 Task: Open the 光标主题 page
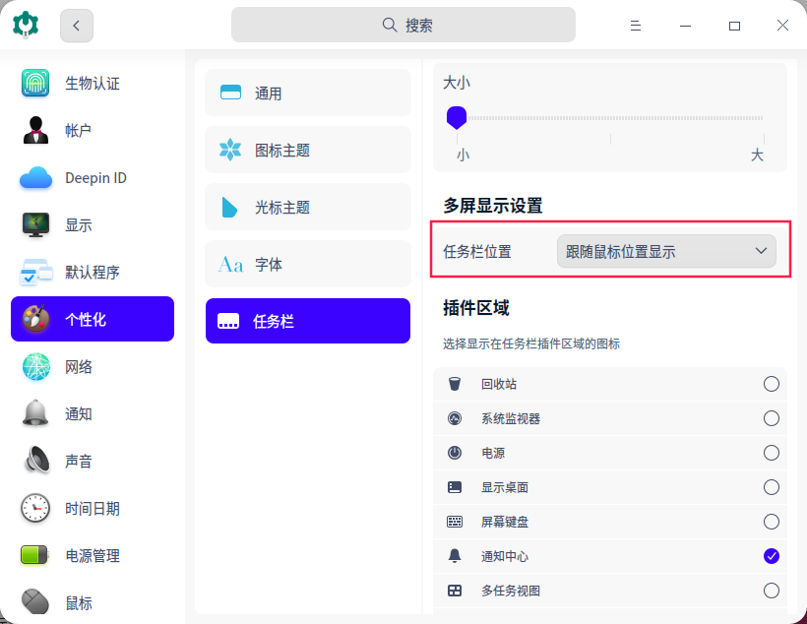(308, 207)
